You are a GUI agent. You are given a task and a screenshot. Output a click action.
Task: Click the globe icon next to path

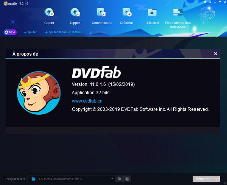click(127, 179)
